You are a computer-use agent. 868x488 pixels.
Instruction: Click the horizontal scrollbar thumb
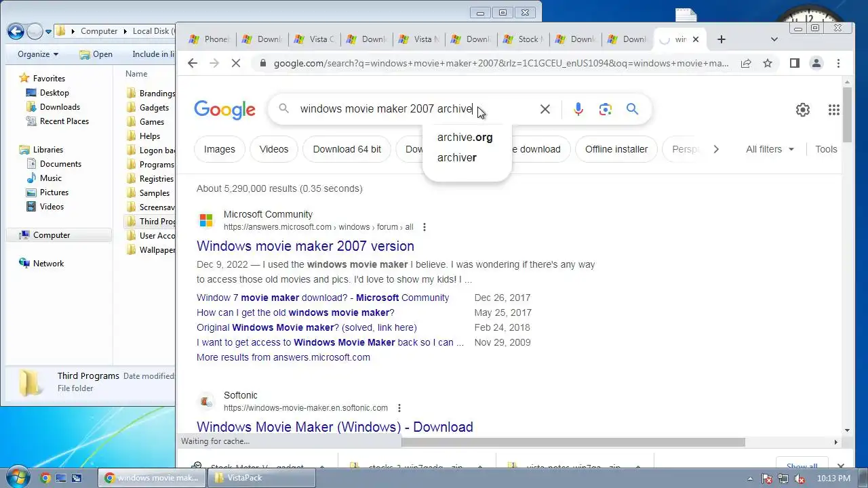[x=573, y=442]
